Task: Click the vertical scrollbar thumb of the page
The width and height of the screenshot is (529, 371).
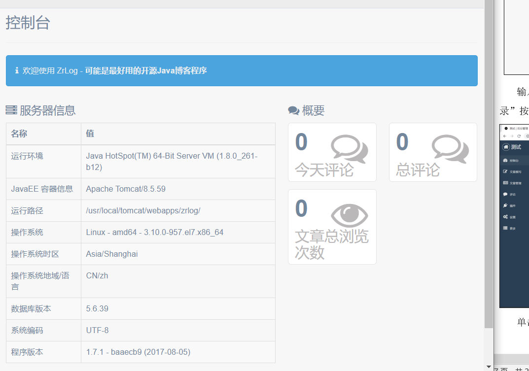Action: pyautogui.click(x=489, y=164)
